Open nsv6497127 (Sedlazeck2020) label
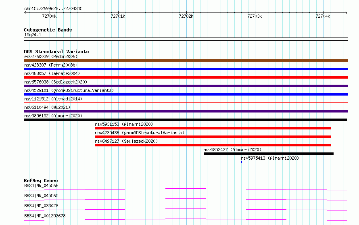The image size is (359, 225). click(126, 141)
